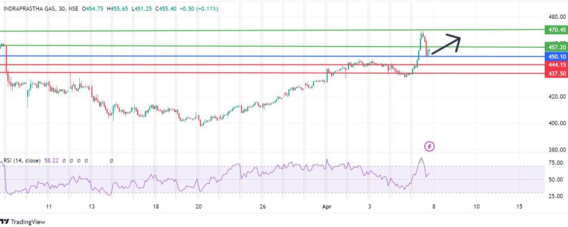Image resolution: width=568 pixels, height=227 pixels.
Task: Select the 450.10 blue price label
Action: tap(556, 57)
